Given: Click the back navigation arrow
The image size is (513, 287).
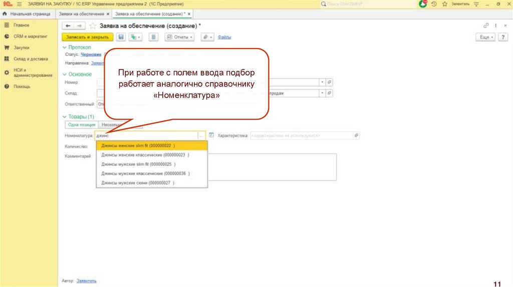Looking at the screenshot, I should coord(68,25).
